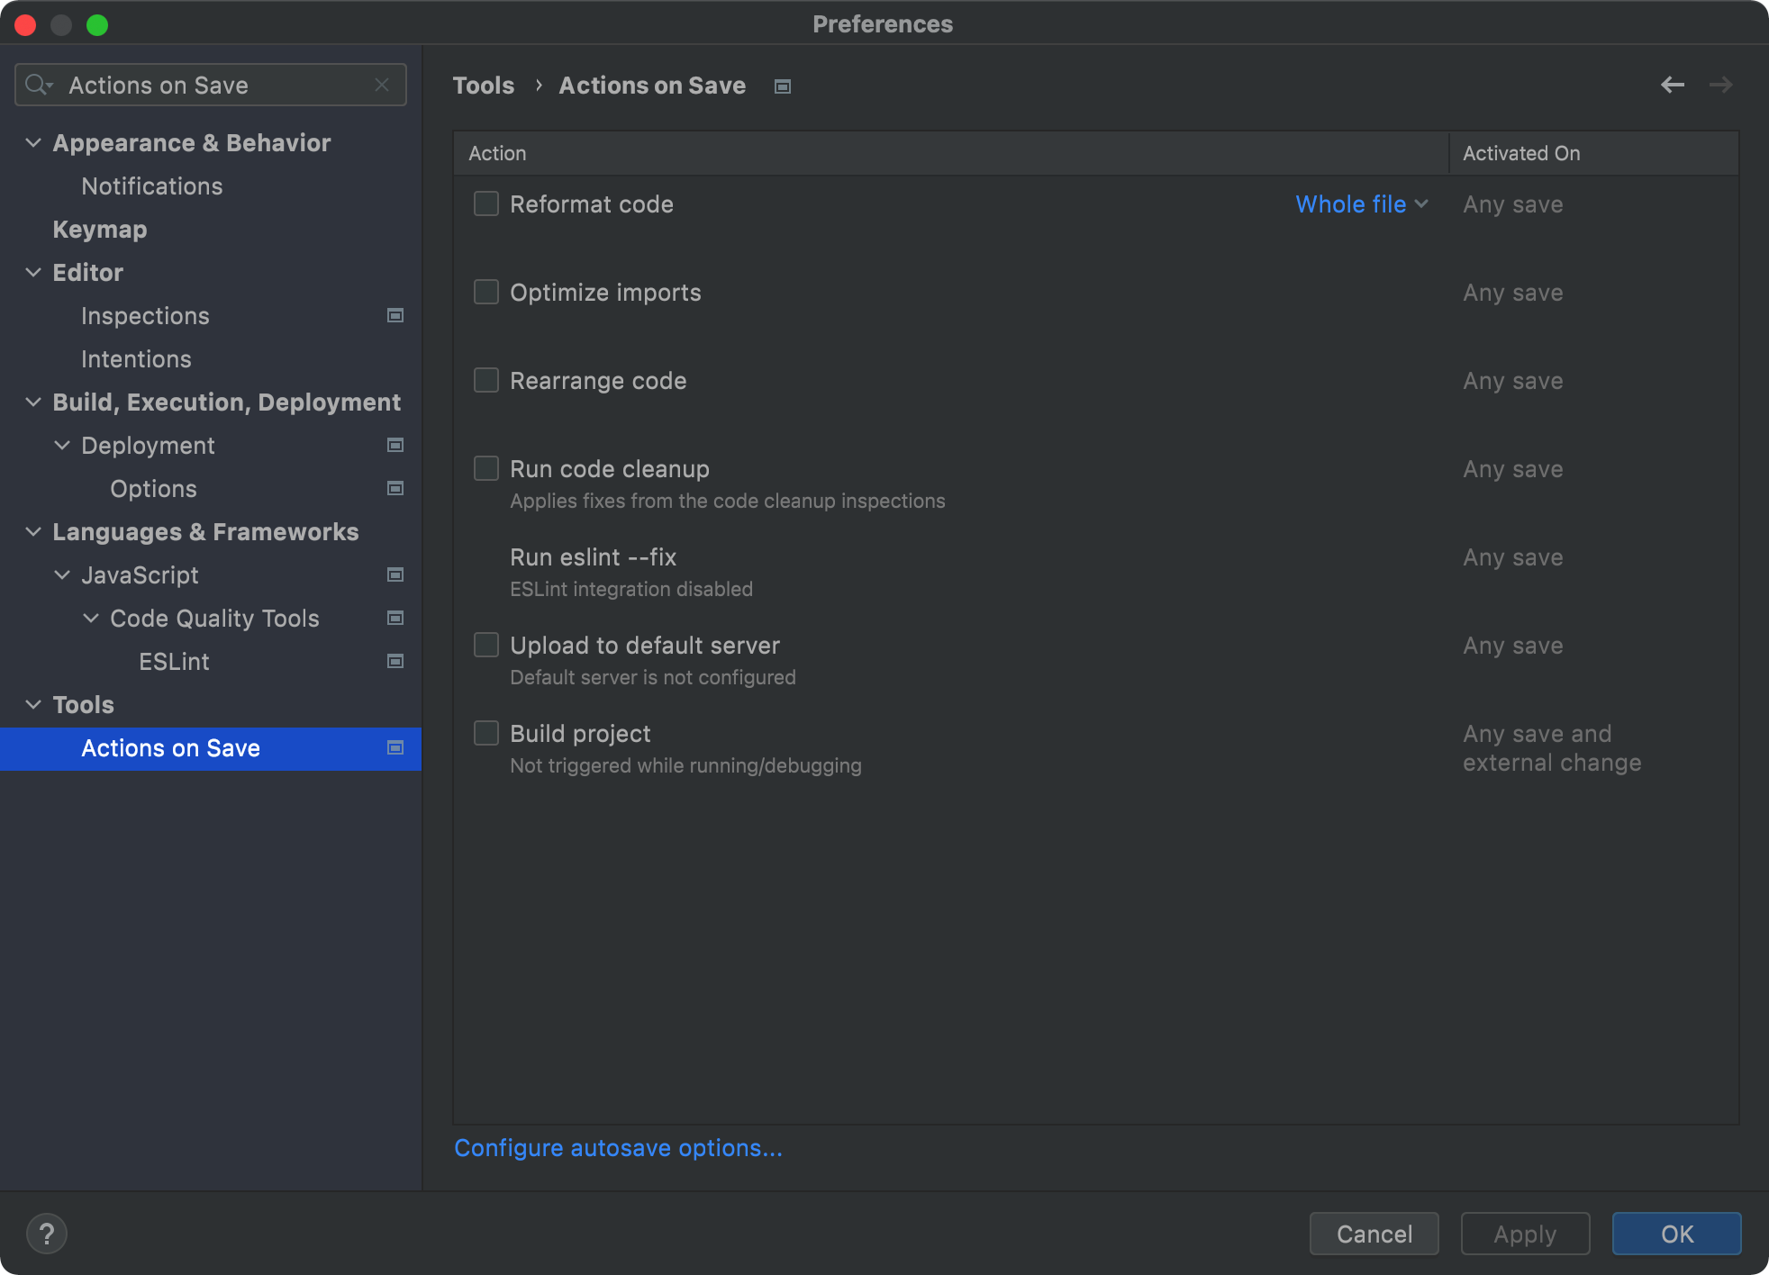Click project icon beside Inspections row
The height and width of the screenshot is (1275, 1769).
(395, 315)
